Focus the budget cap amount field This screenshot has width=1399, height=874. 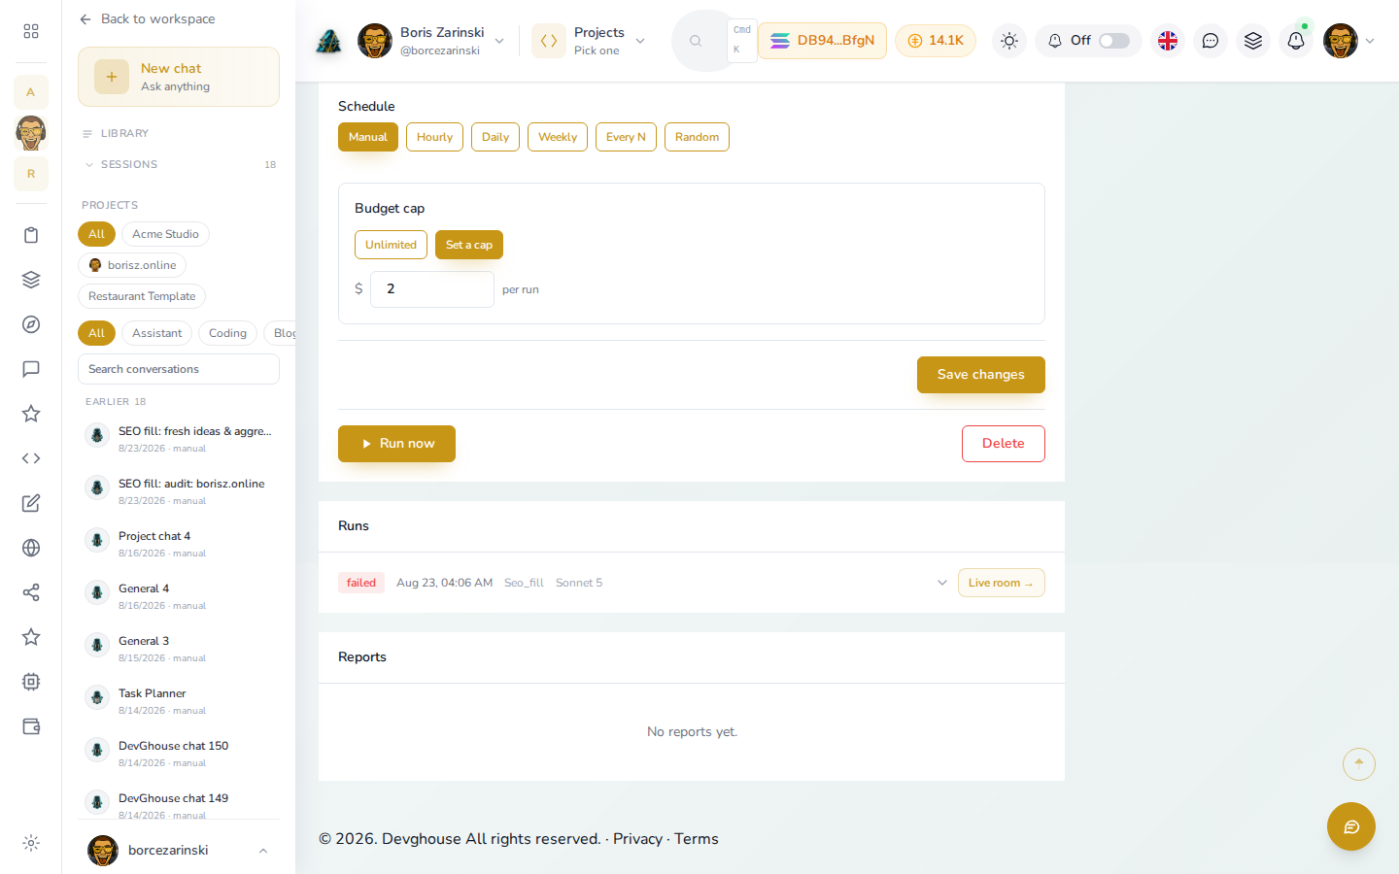click(x=432, y=289)
